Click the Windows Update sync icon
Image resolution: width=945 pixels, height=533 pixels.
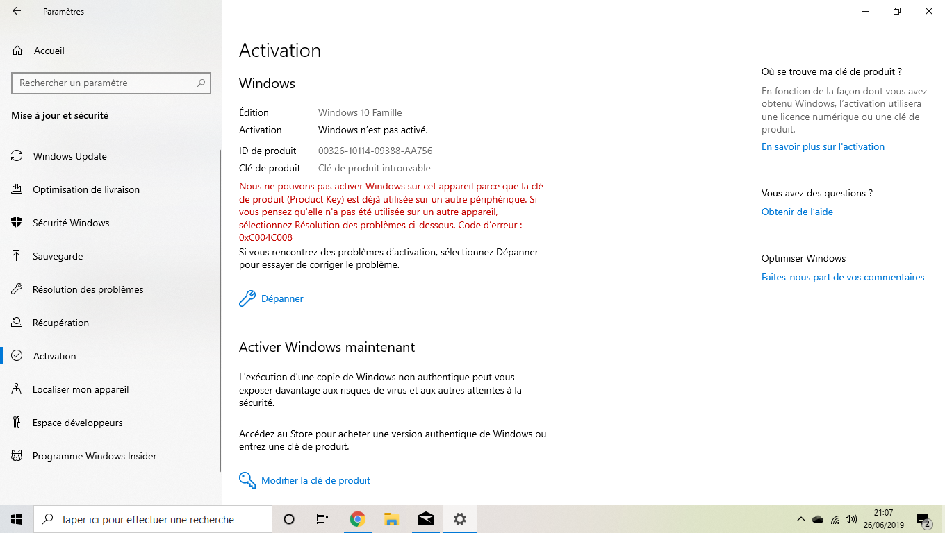pyautogui.click(x=17, y=156)
